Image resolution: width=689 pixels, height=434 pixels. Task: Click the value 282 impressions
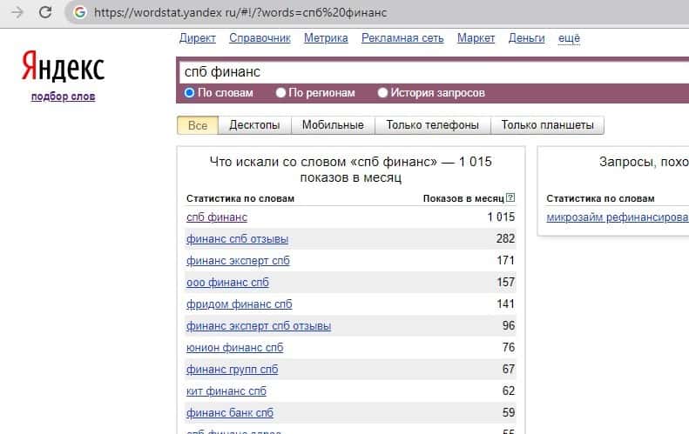505,238
